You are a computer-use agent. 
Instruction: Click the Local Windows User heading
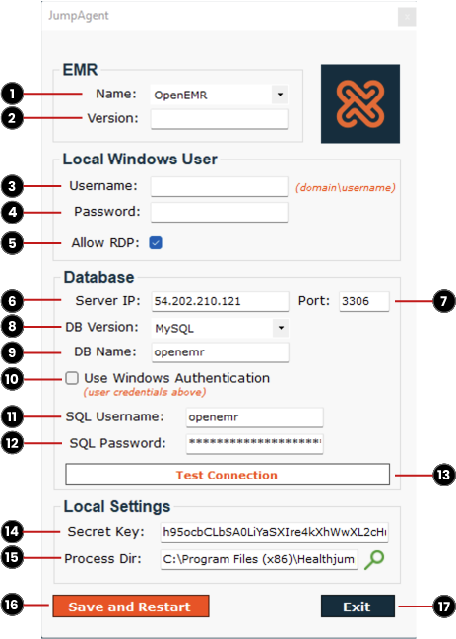[140, 159]
